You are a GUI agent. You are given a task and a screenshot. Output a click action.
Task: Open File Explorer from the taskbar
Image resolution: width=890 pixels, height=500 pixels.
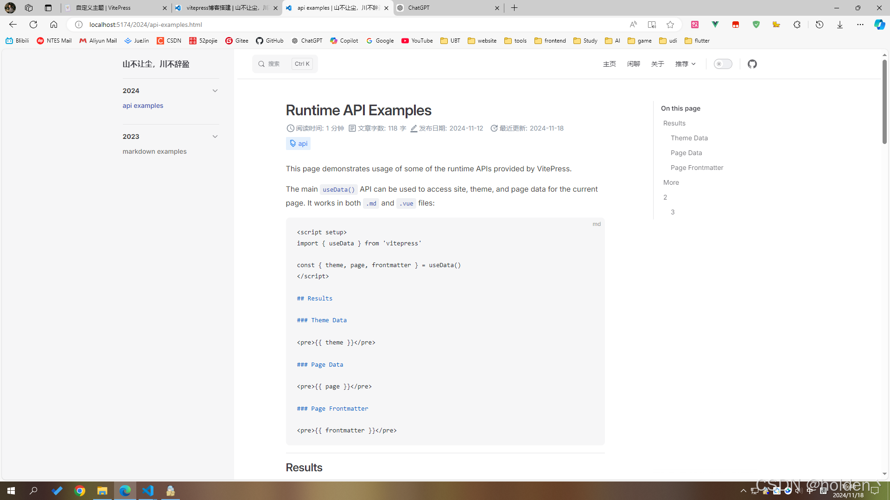[x=102, y=491]
